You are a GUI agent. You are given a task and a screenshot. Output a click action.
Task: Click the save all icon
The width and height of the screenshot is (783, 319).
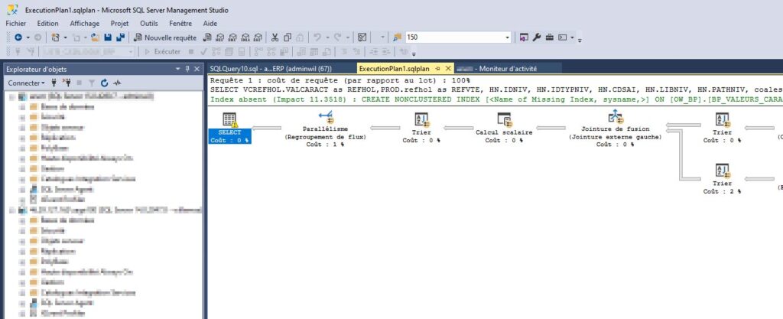pyautogui.click(x=120, y=37)
